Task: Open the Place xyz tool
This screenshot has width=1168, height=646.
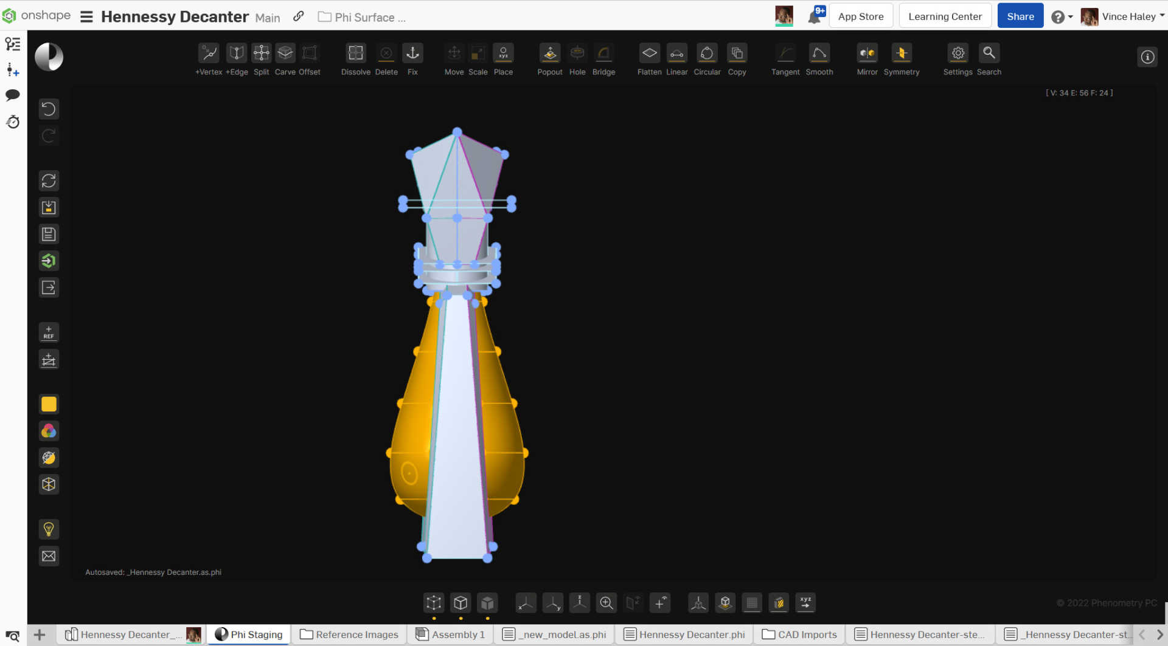Action: (504, 59)
